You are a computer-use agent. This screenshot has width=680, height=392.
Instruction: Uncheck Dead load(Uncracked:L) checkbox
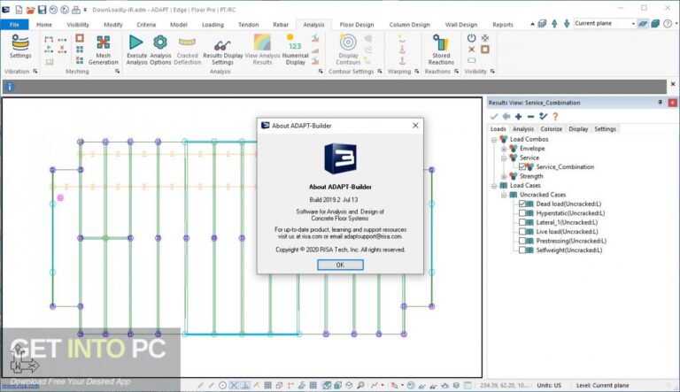pos(522,204)
